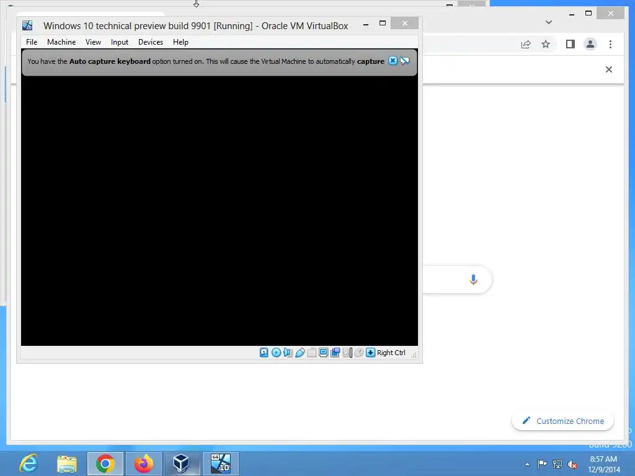Open Internet Explorer from the taskbar
635x476 pixels.
[x=29, y=464]
